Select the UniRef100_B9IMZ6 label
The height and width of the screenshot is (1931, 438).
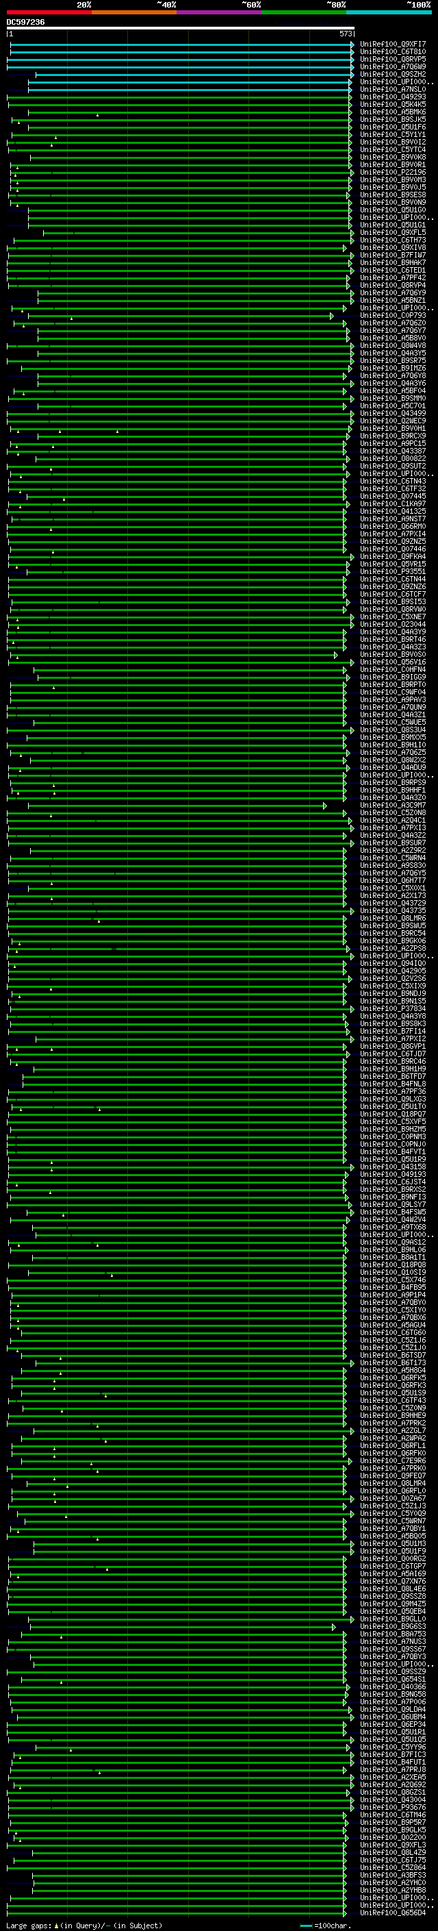tap(393, 368)
